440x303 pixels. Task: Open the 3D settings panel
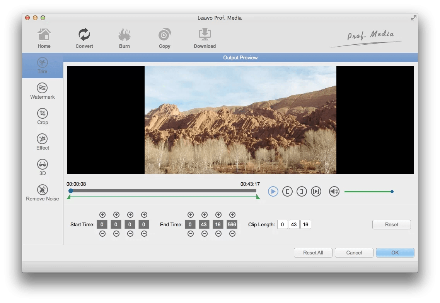(x=43, y=166)
